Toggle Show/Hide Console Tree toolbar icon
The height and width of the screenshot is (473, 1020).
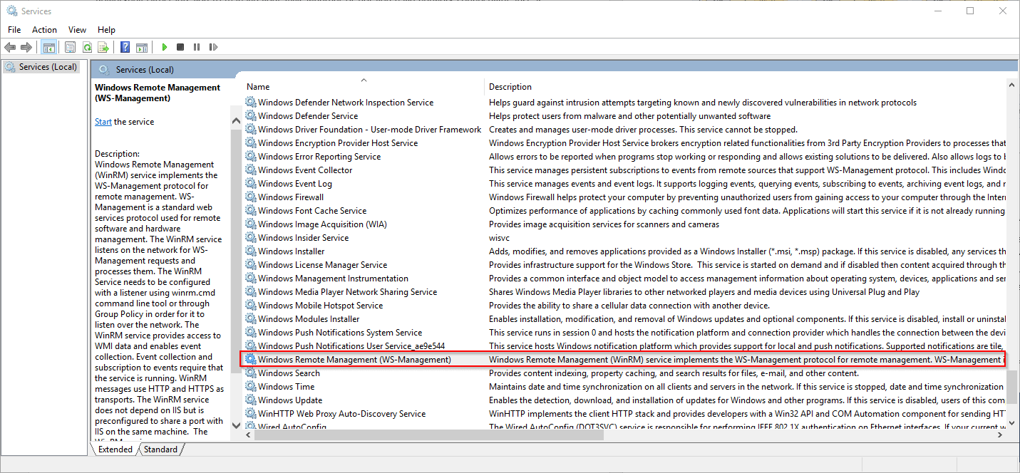click(x=49, y=47)
